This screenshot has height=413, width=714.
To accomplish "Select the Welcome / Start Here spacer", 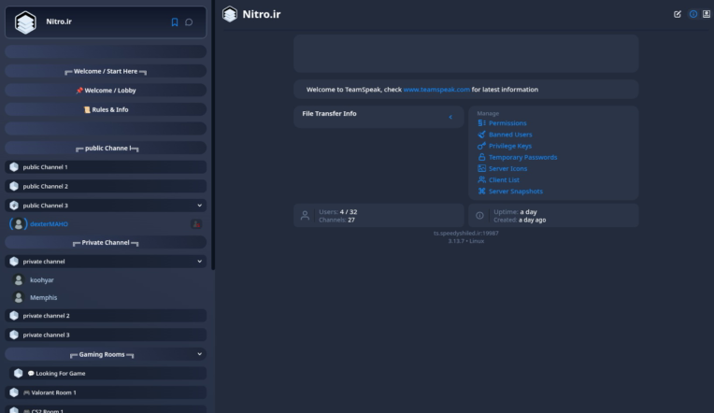I will pos(106,71).
